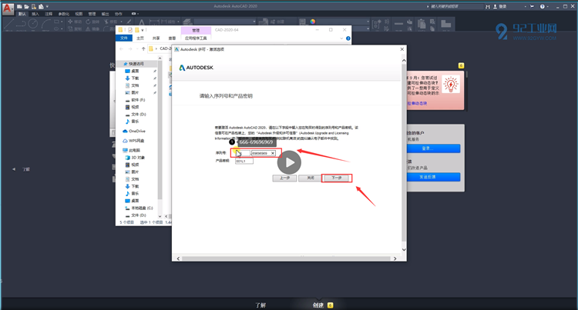This screenshot has height=310, width=578.
Task: Clear the serial number field with X
Action: point(273,153)
